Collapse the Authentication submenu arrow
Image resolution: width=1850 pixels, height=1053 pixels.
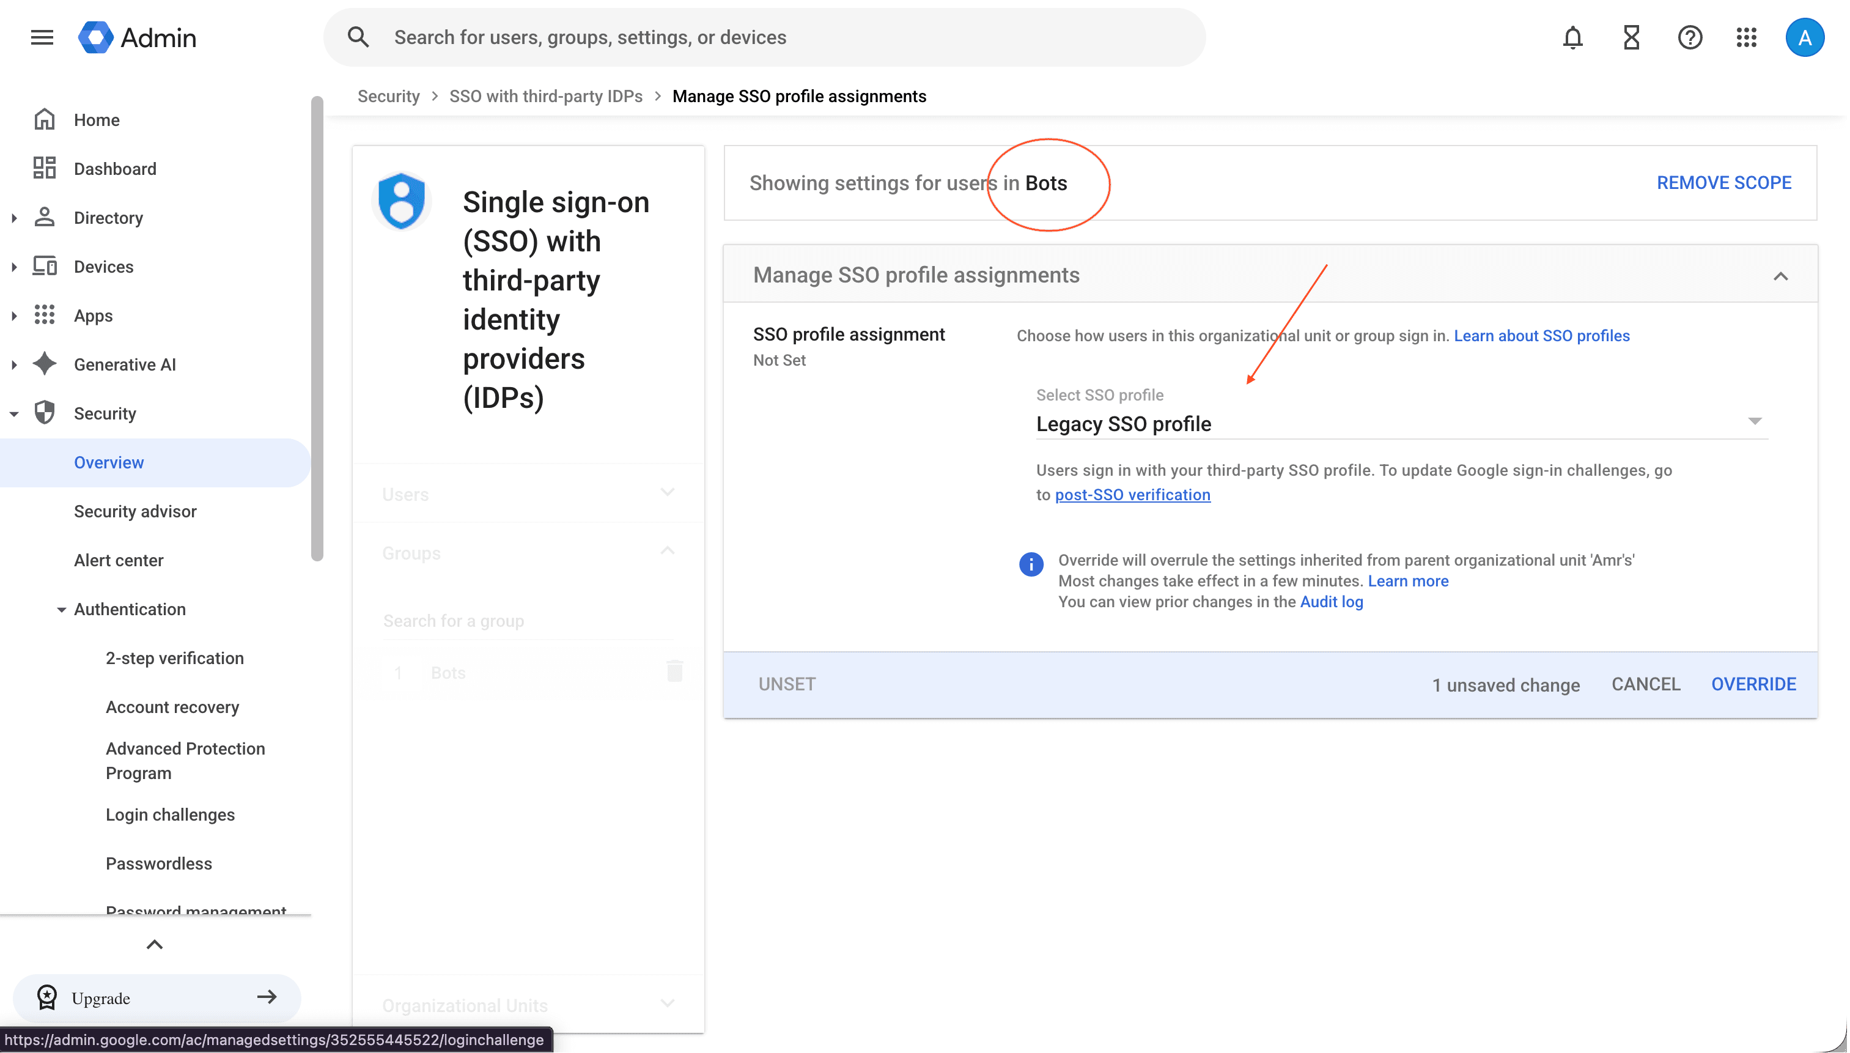(62, 610)
